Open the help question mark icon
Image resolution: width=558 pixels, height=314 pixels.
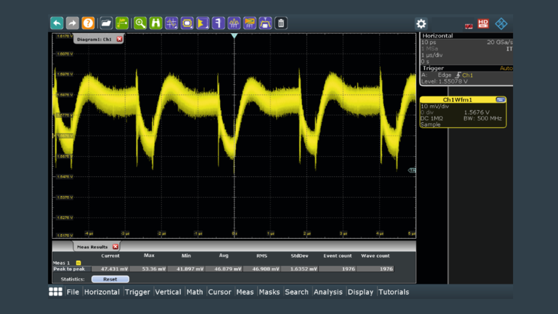[x=88, y=23]
